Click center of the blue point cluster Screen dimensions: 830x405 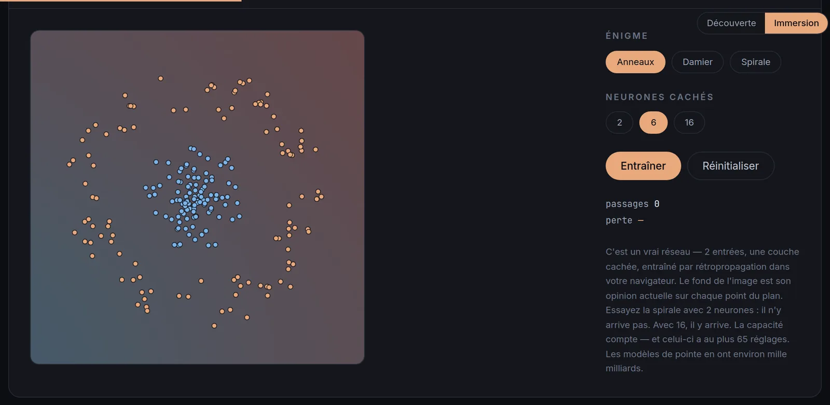[x=193, y=199]
